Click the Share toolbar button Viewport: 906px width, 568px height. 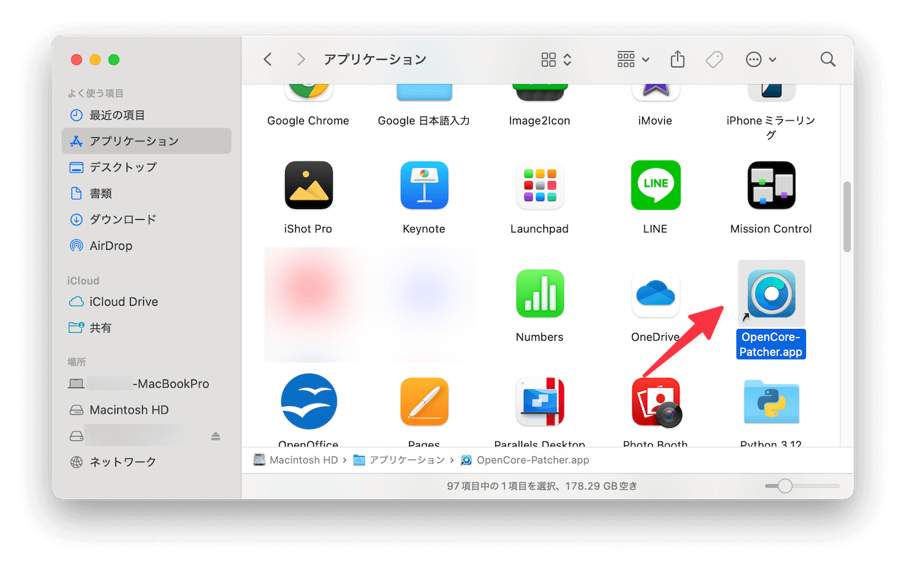[677, 59]
